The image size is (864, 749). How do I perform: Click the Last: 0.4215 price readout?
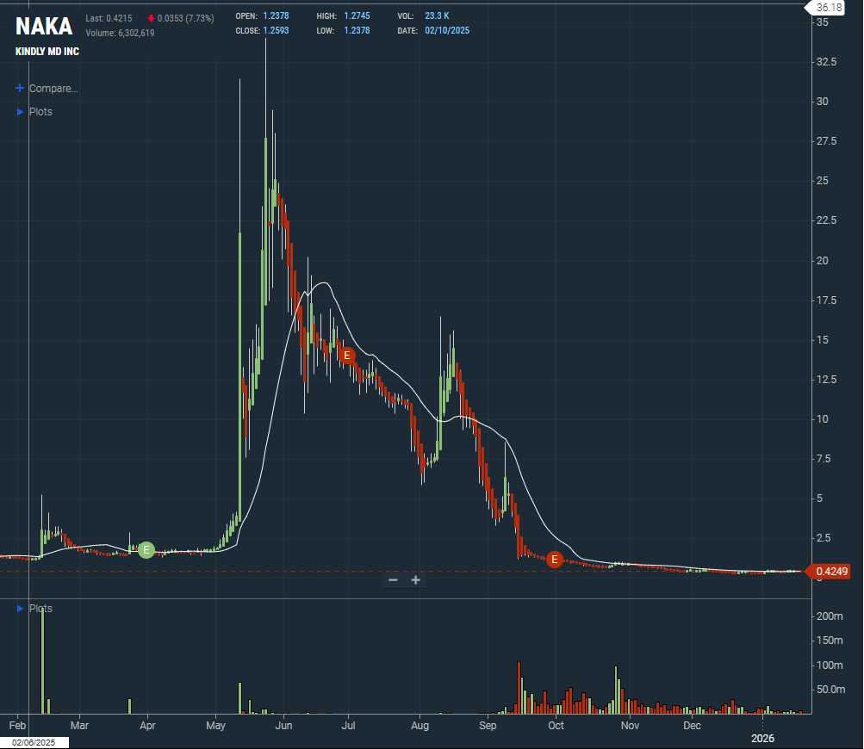[x=109, y=18]
